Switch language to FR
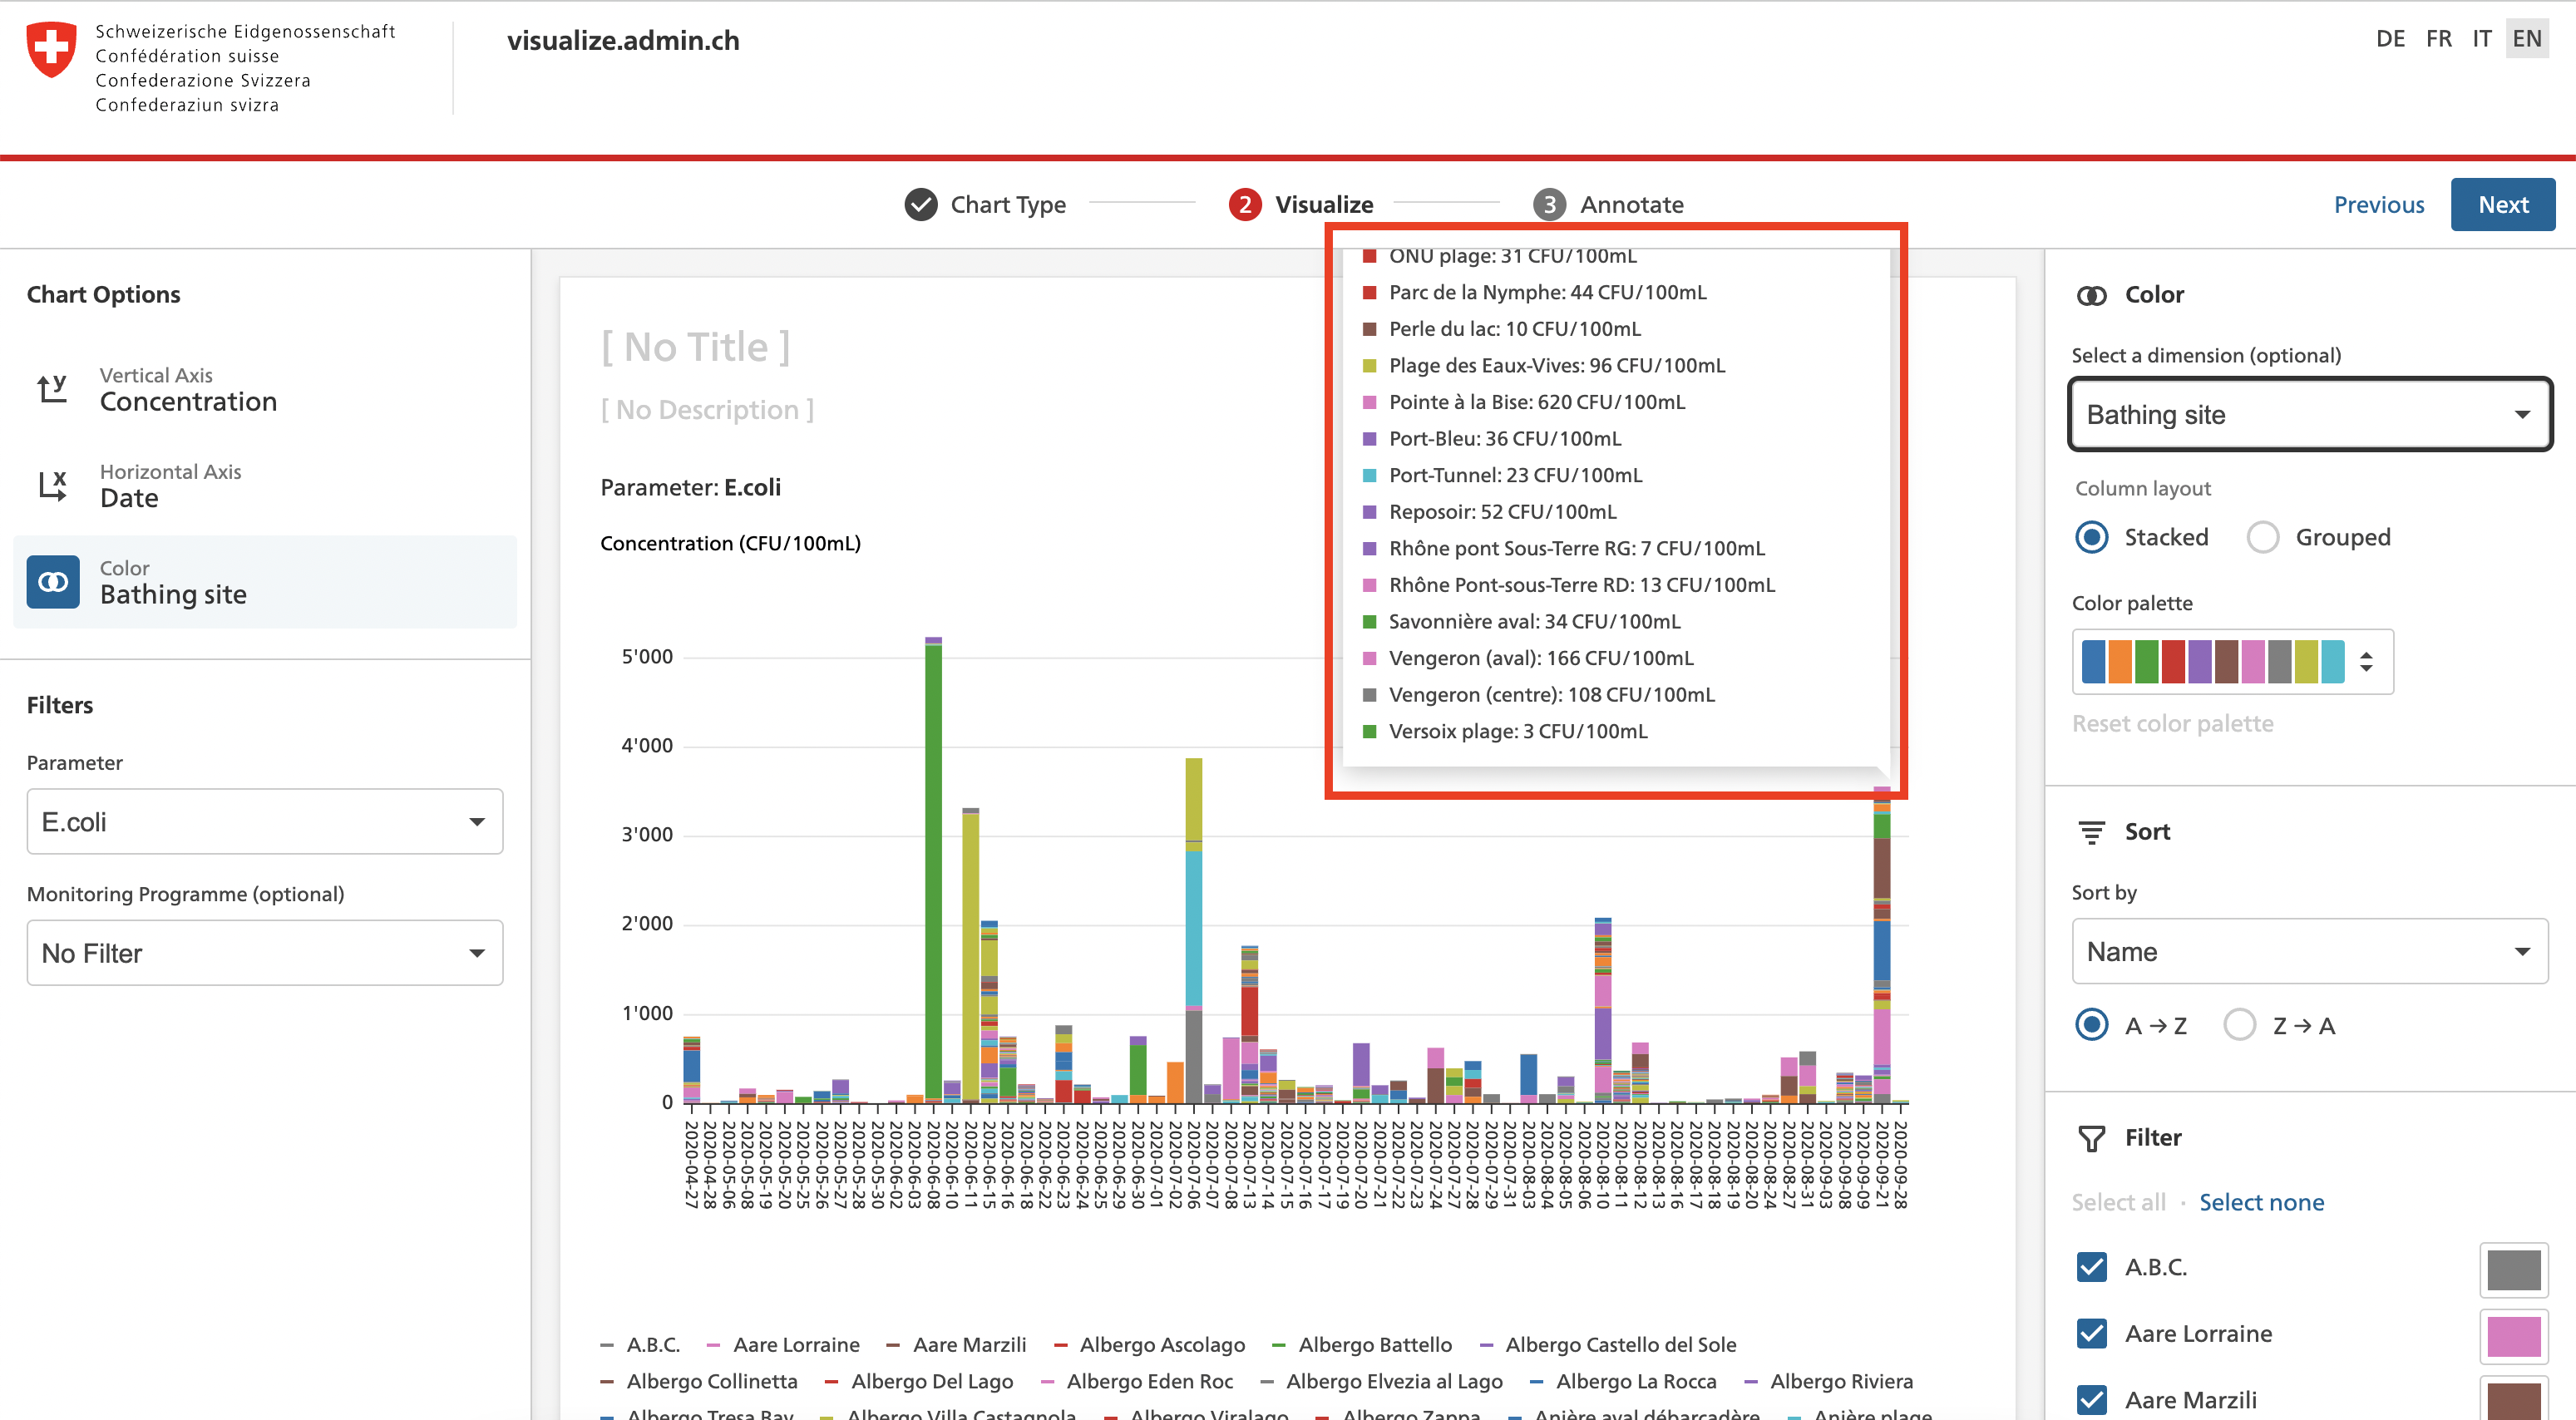The height and width of the screenshot is (1420, 2576). tap(2438, 38)
